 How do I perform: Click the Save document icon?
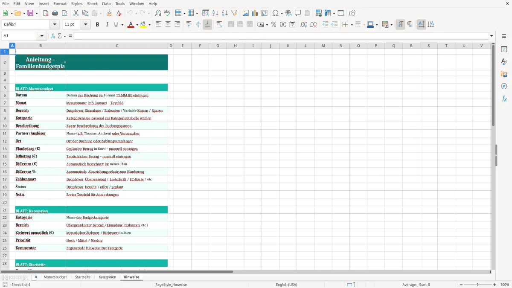(x=30, y=13)
